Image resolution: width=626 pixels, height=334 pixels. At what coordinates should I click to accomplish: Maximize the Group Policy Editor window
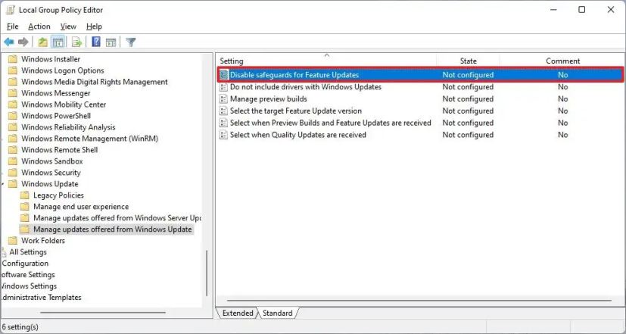pyautogui.click(x=581, y=10)
